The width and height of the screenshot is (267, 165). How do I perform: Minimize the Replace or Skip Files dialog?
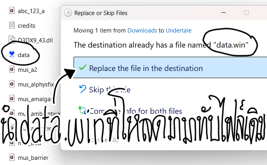click(x=223, y=13)
